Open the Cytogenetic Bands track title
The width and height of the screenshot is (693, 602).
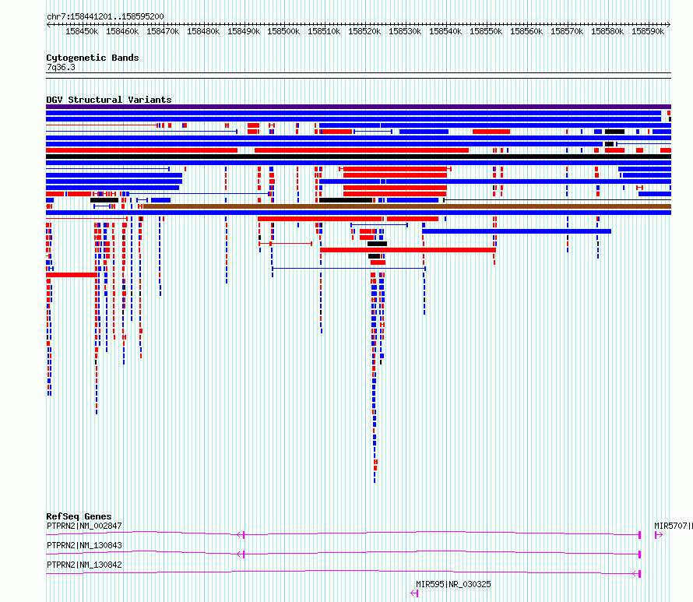(93, 58)
